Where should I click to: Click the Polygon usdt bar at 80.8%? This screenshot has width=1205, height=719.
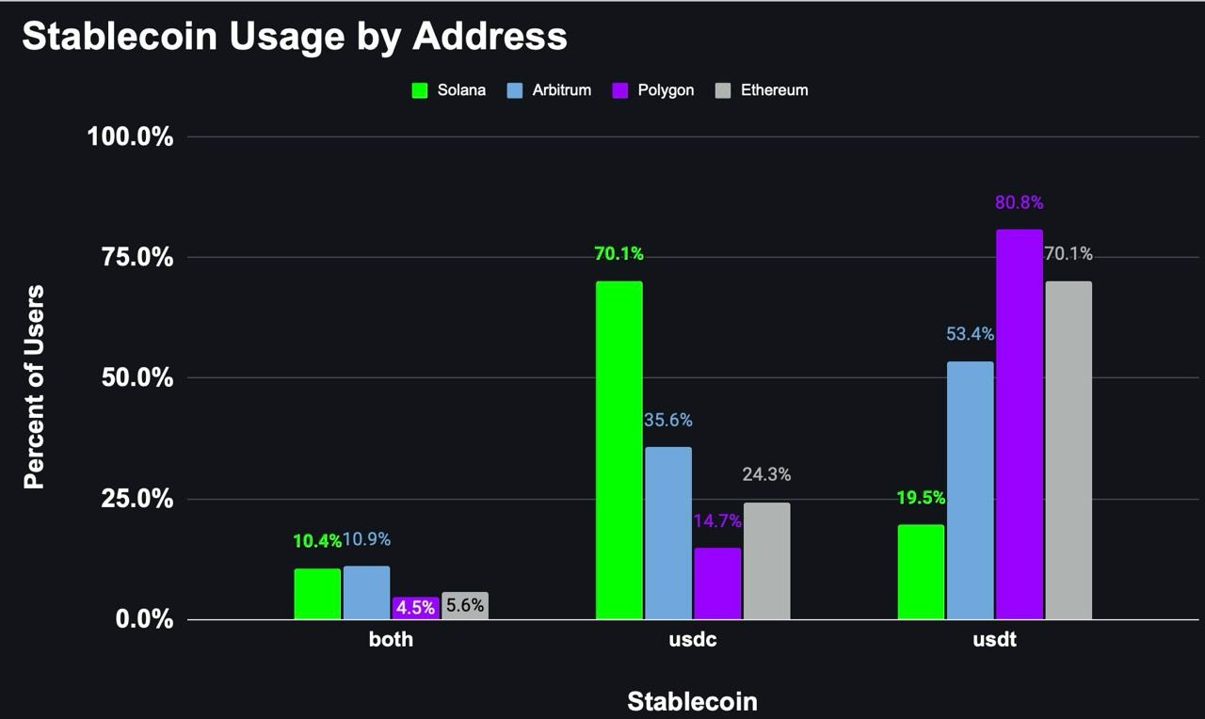point(1020,424)
